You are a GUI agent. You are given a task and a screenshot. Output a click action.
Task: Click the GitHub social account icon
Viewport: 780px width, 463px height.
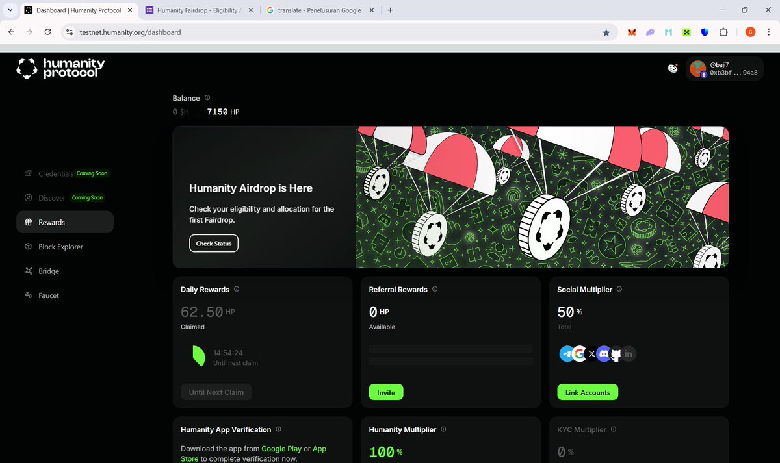(x=616, y=355)
